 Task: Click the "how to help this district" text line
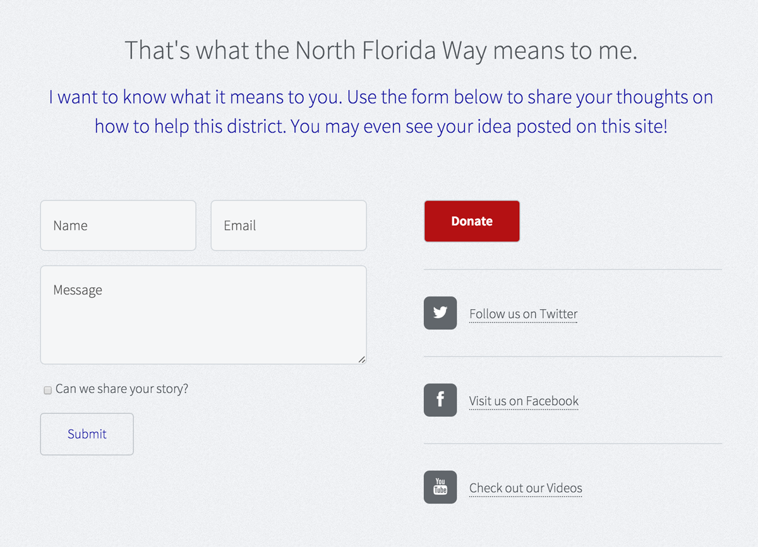pos(381,126)
